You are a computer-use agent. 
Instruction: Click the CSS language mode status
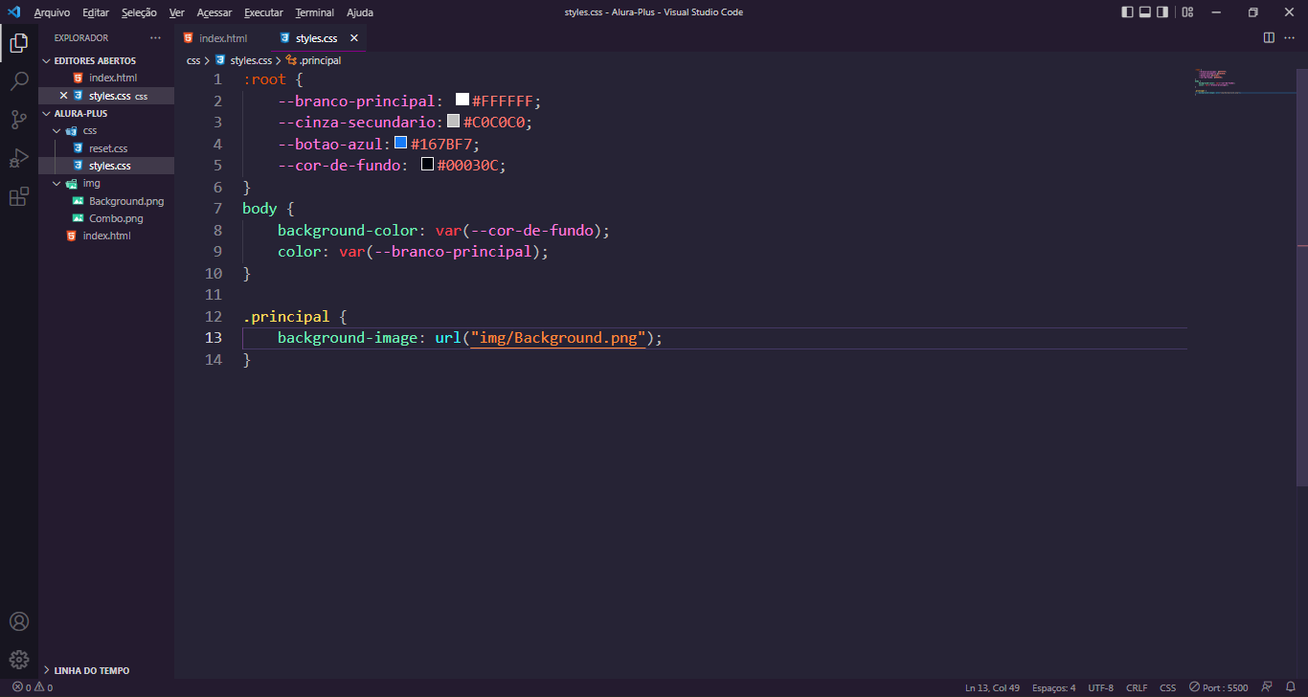1168,687
